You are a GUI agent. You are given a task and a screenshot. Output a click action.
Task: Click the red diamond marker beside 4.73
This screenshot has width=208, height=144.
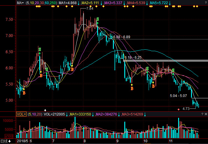point(178,109)
